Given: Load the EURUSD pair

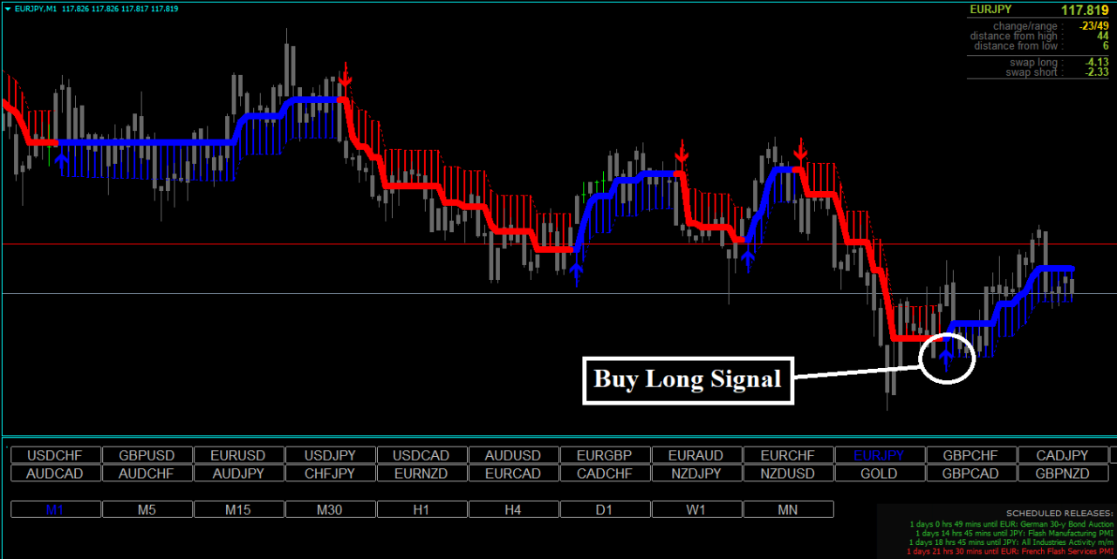Looking at the screenshot, I should coord(239,455).
